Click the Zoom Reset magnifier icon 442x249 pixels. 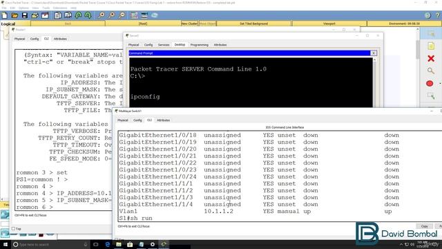point(112,15)
